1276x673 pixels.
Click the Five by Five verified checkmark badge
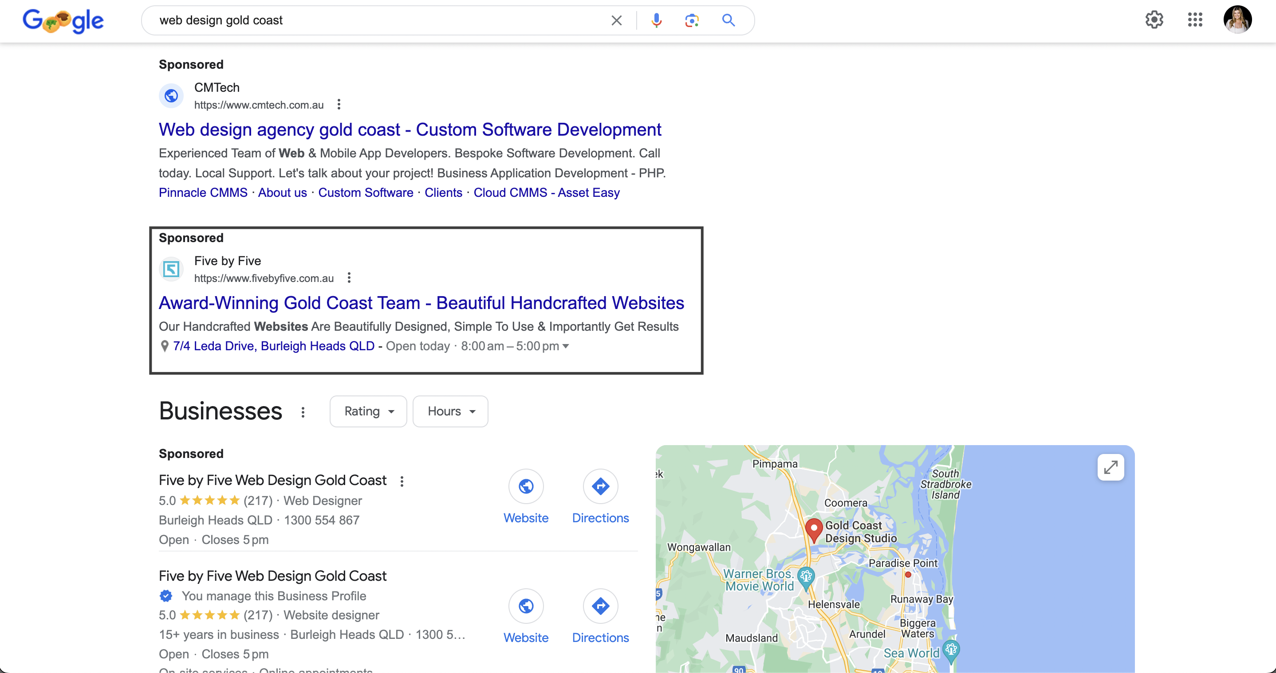[166, 596]
